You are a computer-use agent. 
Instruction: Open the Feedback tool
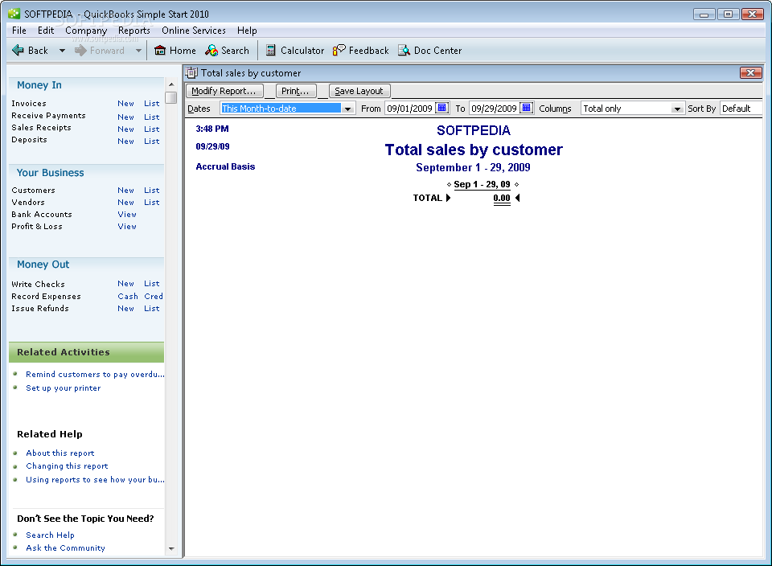point(361,50)
